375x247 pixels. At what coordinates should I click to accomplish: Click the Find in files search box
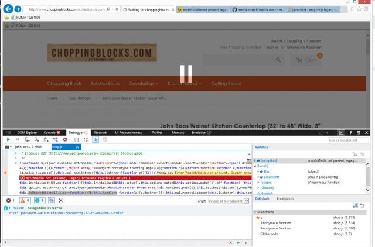tap(348, 140)
